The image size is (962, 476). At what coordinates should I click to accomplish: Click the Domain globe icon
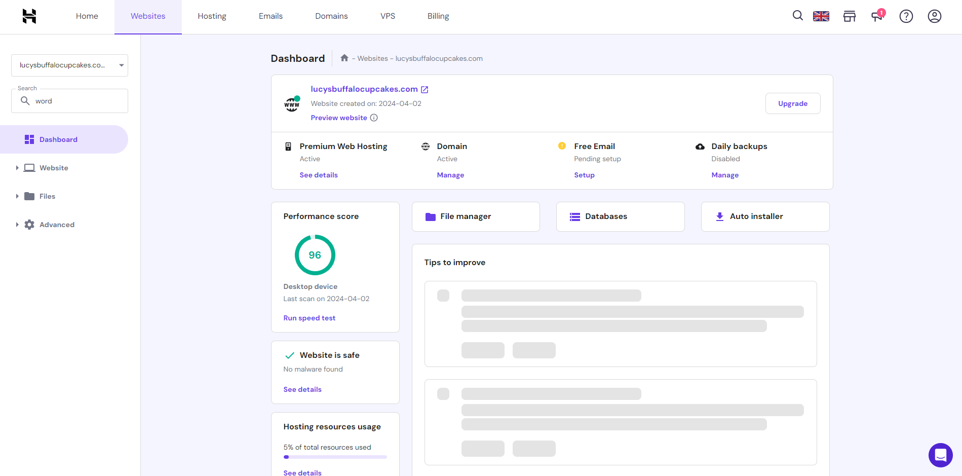[x=426, y=147]
